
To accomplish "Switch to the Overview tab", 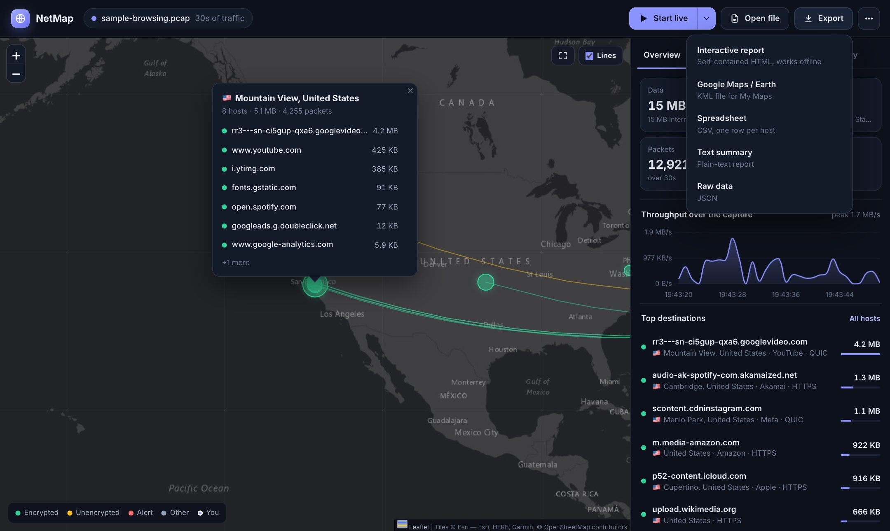I will tap(662, 55).
